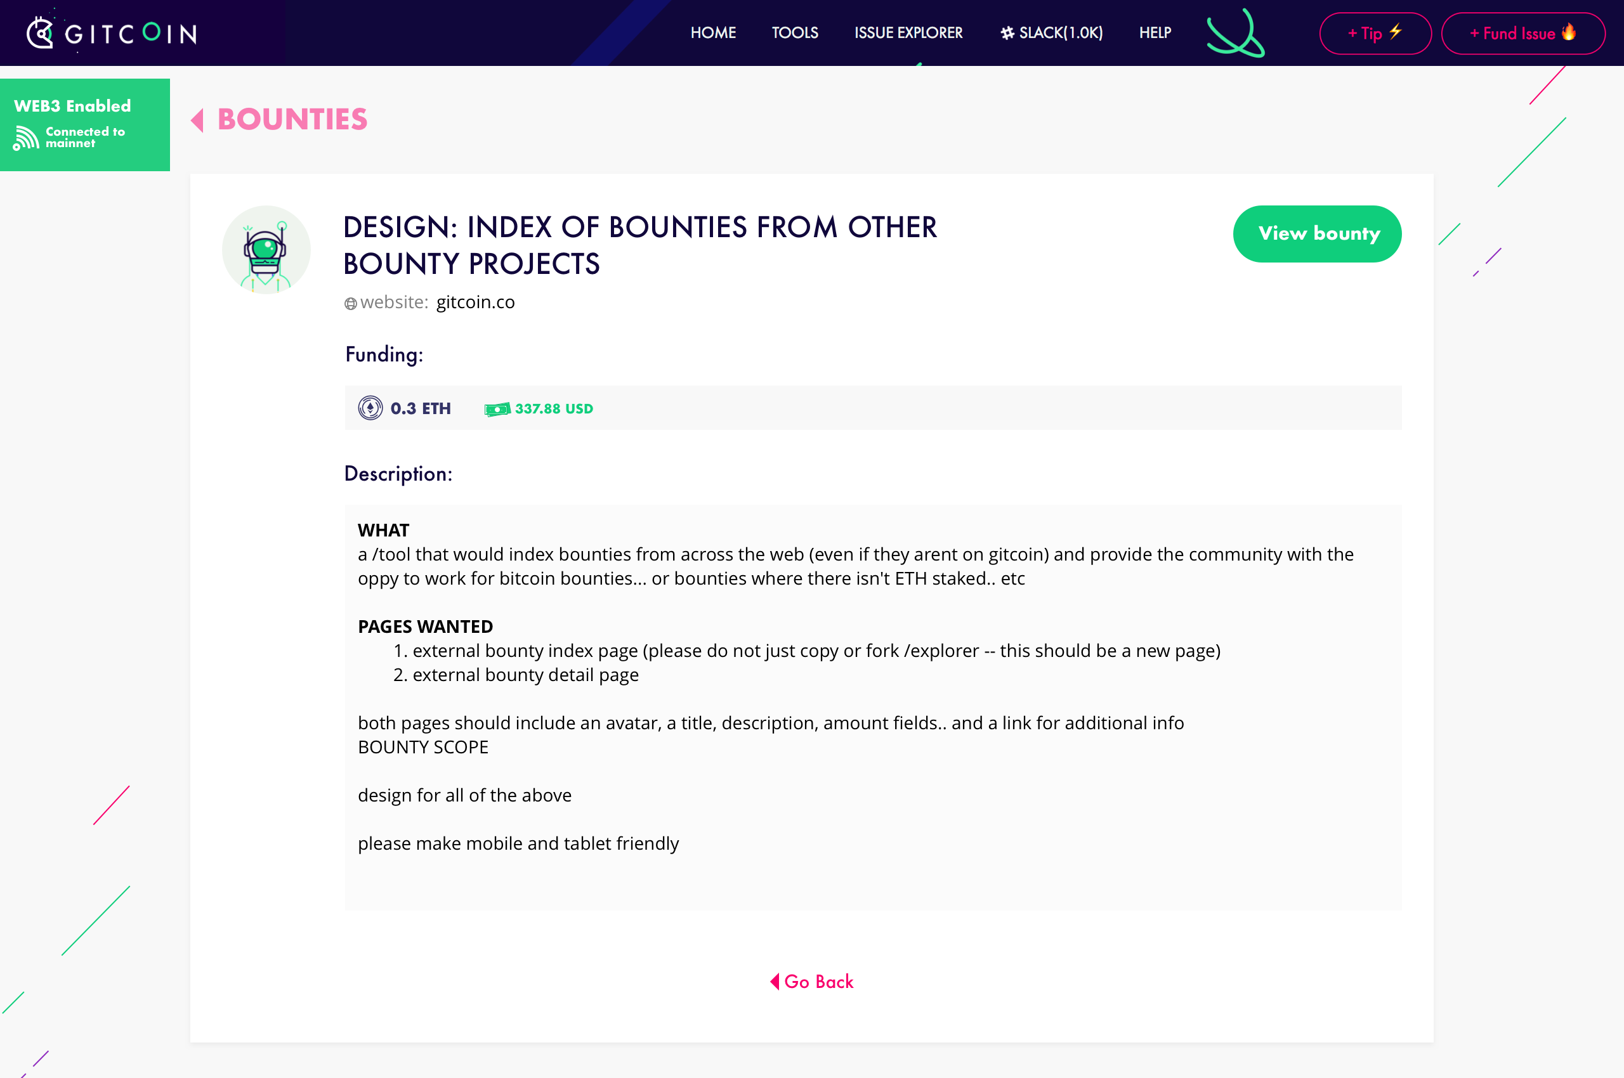Click the robot avatar image

[x=266, y=249]
